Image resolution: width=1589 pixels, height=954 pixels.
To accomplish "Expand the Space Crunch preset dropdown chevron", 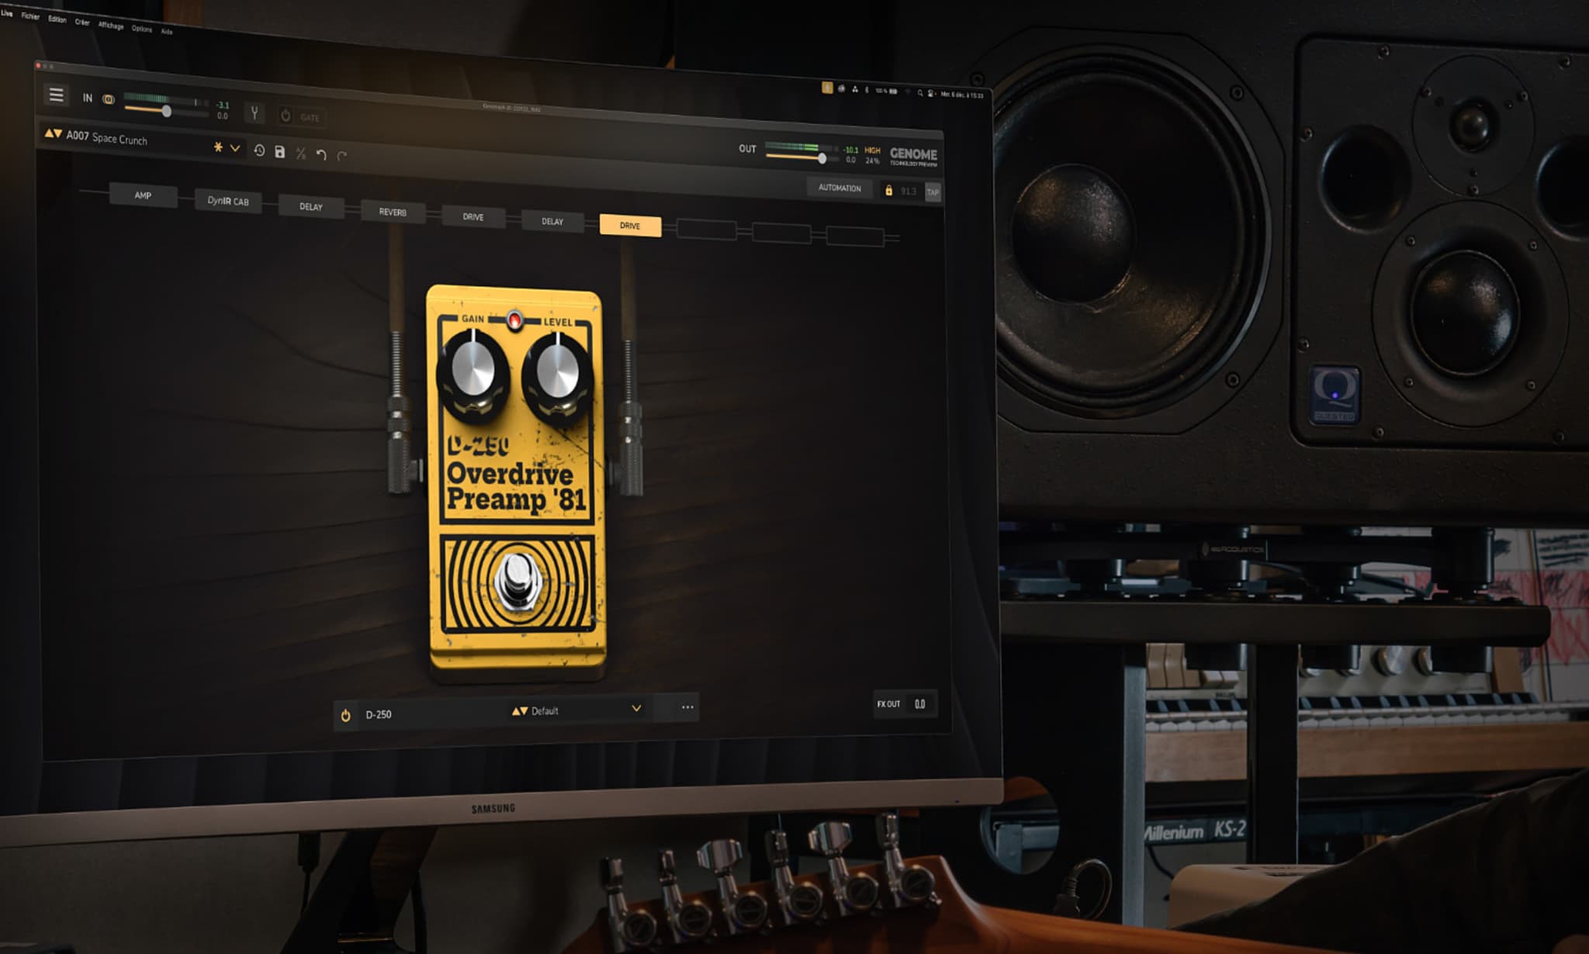I will (235, 147).
